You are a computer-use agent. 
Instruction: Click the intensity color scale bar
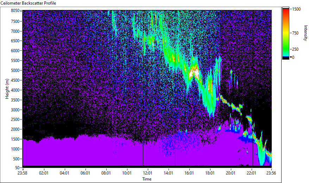(285, 33)
